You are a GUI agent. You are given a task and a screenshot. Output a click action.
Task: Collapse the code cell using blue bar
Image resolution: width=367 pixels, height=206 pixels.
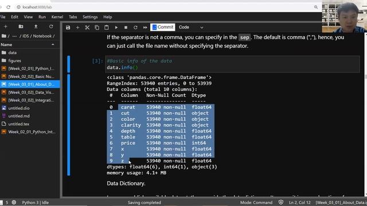(69, 64)
